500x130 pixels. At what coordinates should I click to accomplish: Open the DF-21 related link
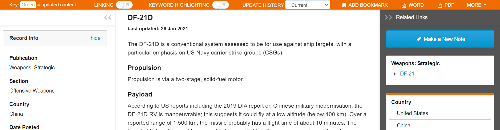coord(407,74)
